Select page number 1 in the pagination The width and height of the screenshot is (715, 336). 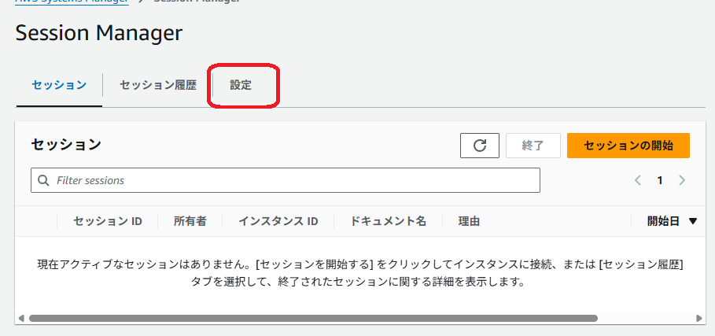pyautogui.click(x=660, y=180)
